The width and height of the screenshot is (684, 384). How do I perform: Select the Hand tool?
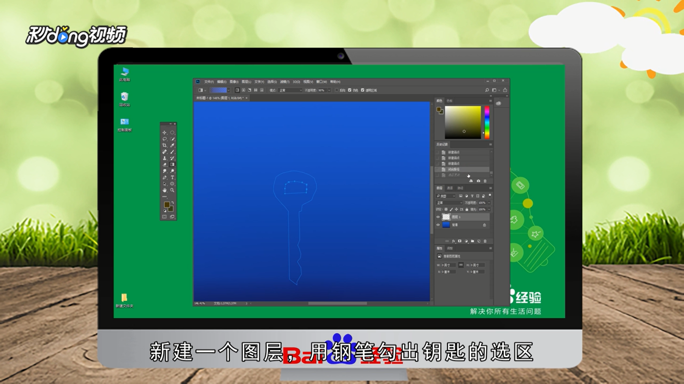164,190
